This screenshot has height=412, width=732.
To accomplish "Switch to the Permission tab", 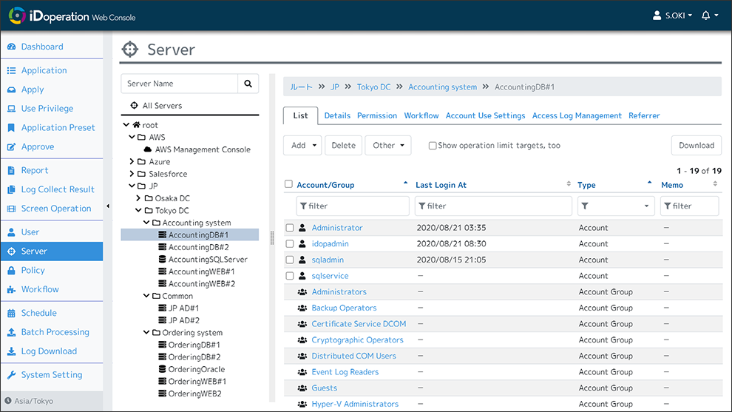I will click(377, 115).
